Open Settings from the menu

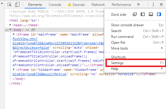pos(135,63)
